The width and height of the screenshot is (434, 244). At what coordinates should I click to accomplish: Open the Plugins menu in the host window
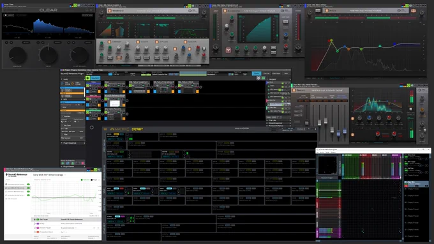(74, 70)
